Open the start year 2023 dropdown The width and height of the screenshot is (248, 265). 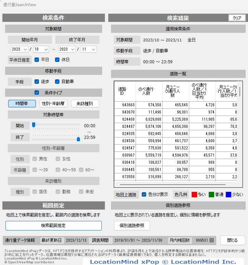(x=20, y=49)
